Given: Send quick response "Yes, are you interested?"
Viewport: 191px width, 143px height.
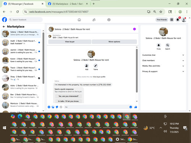Looking at the screenshot, I should coord(68,96).
